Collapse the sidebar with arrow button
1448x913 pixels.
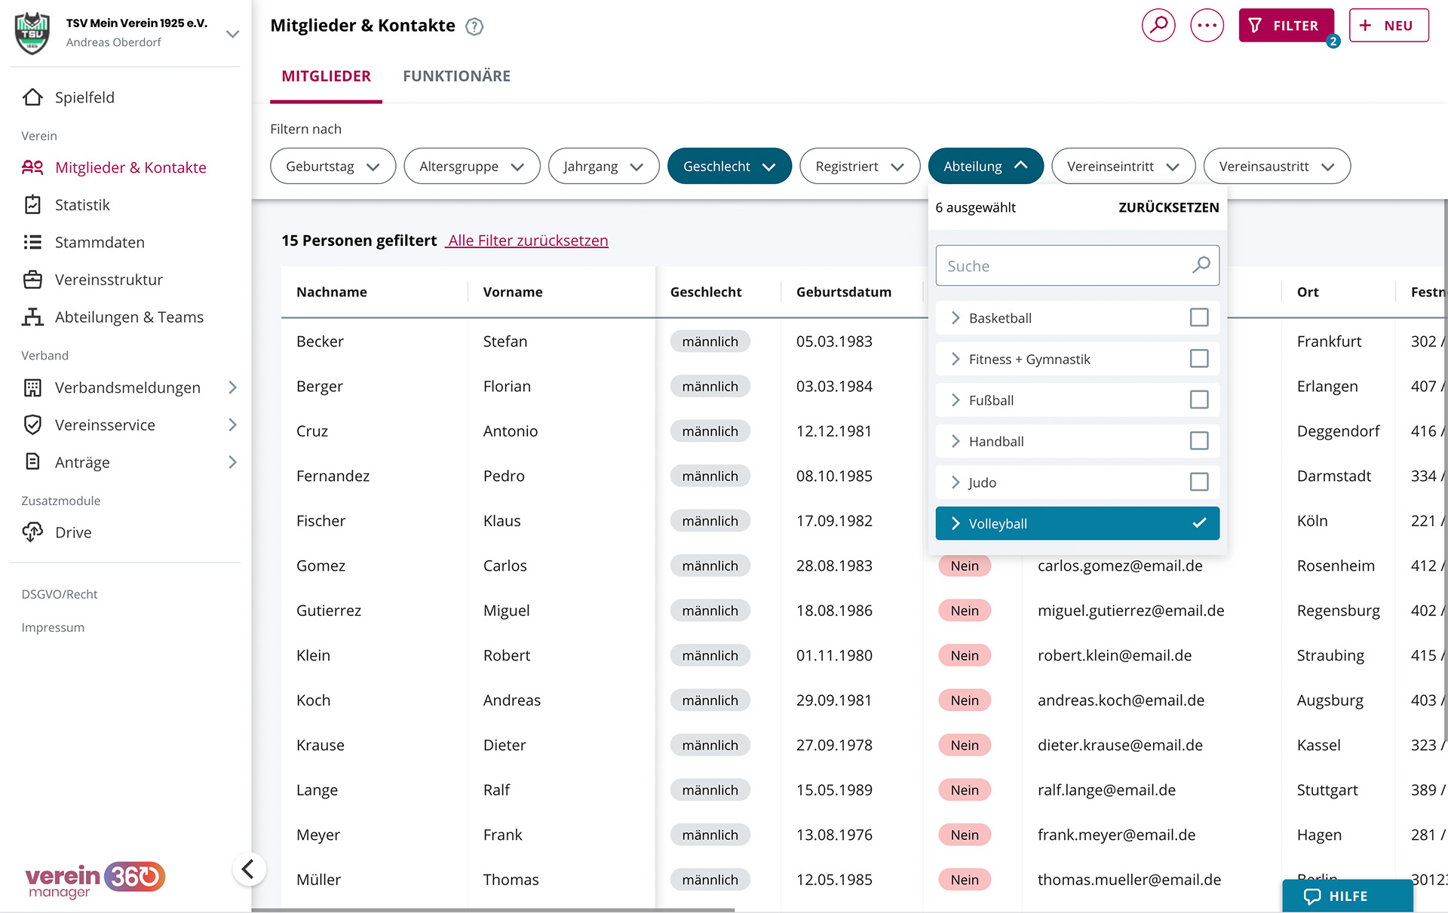coord(248,869)
